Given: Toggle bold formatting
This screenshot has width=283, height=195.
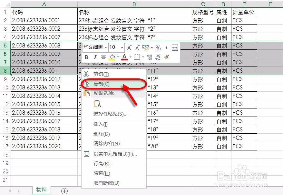Looking at the screenshot, I should (86, 56).
